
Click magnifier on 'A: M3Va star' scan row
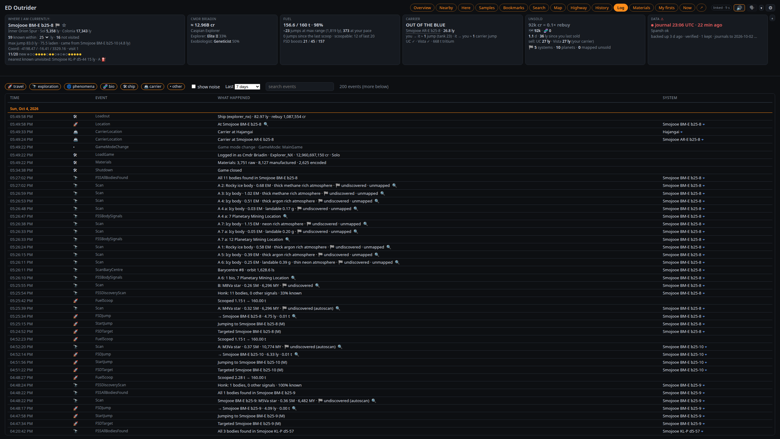tap(340, 347)
